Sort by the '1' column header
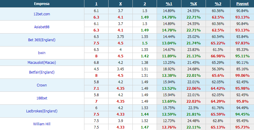The height and width of the screenshot is (130, 254). pyautogui.click(x=96, y=4)
